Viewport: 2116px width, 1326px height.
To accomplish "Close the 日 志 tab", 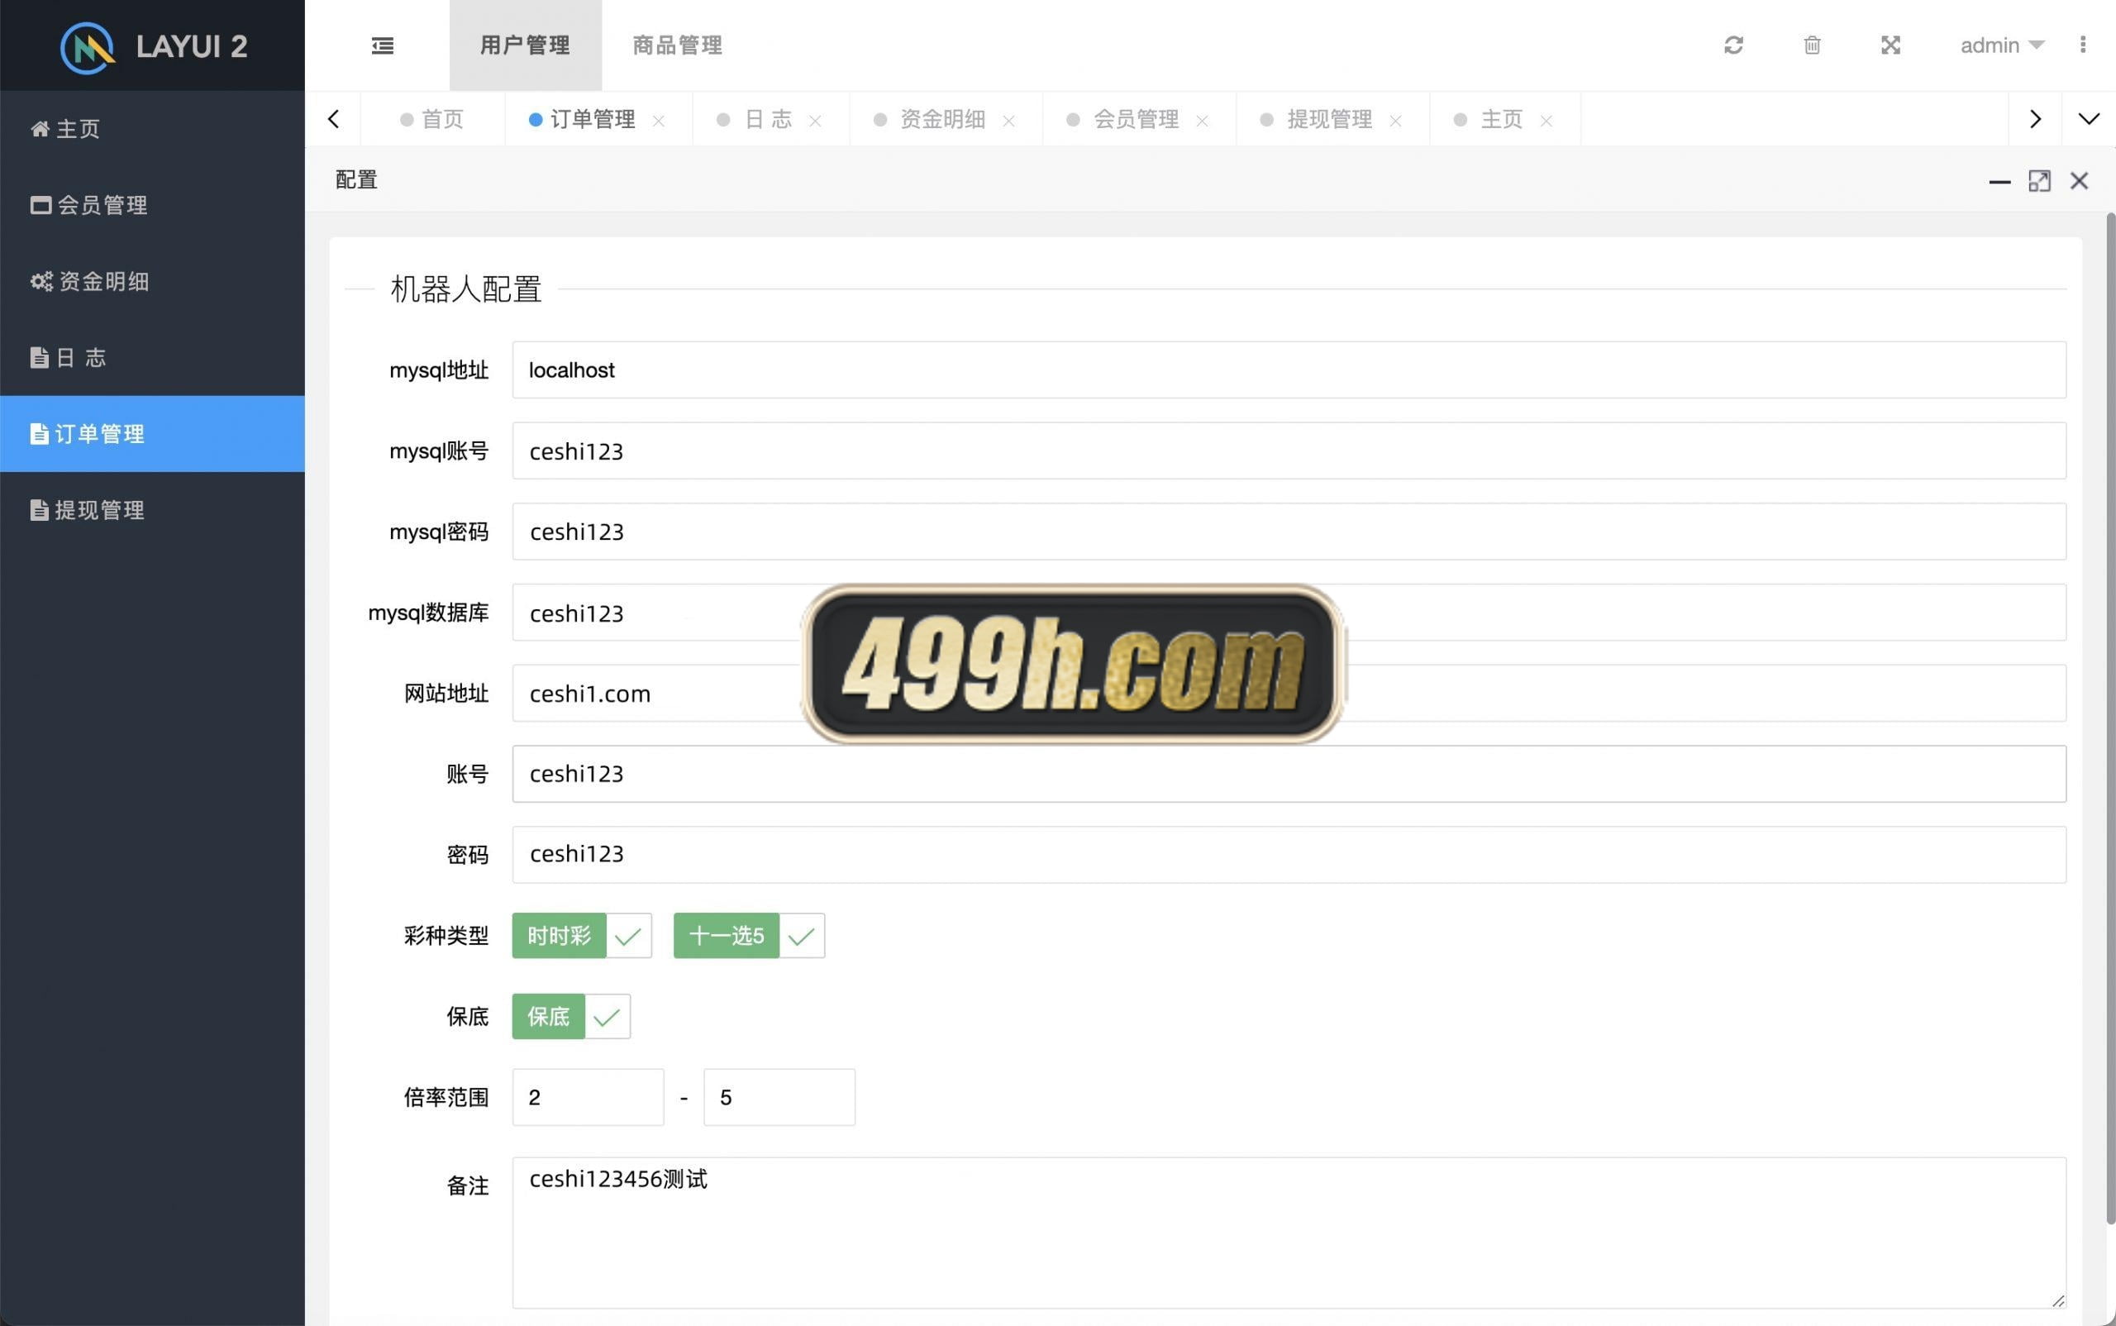I will tap(815, 121).
